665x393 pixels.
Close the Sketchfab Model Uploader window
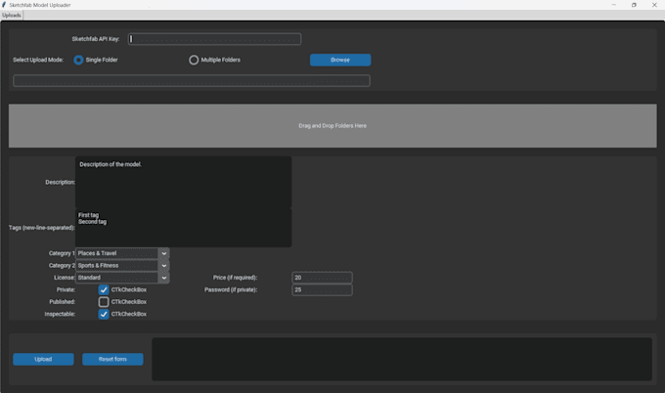tap(654, 5)
